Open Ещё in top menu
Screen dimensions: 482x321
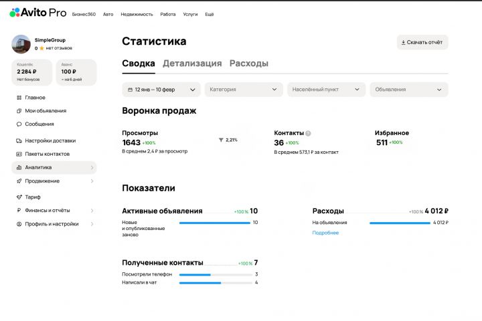coord(210,14)
